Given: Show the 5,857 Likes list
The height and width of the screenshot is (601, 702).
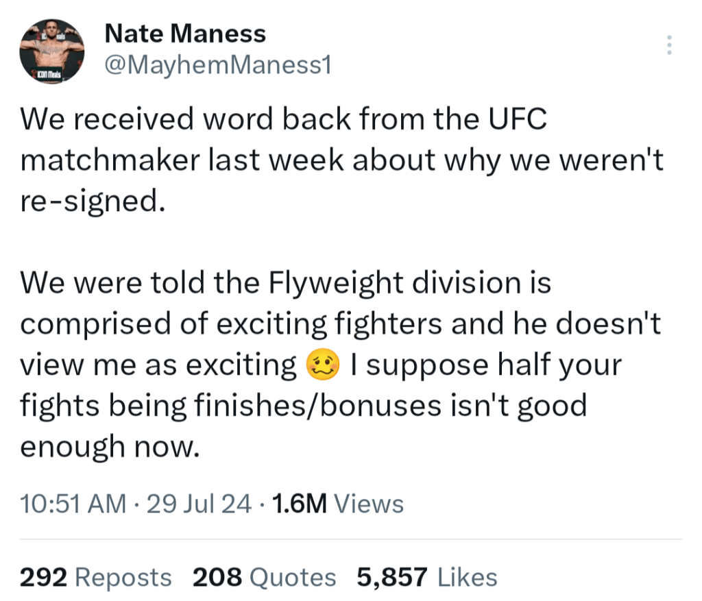Looking at the screenshot, I should [x=426, y=577].
